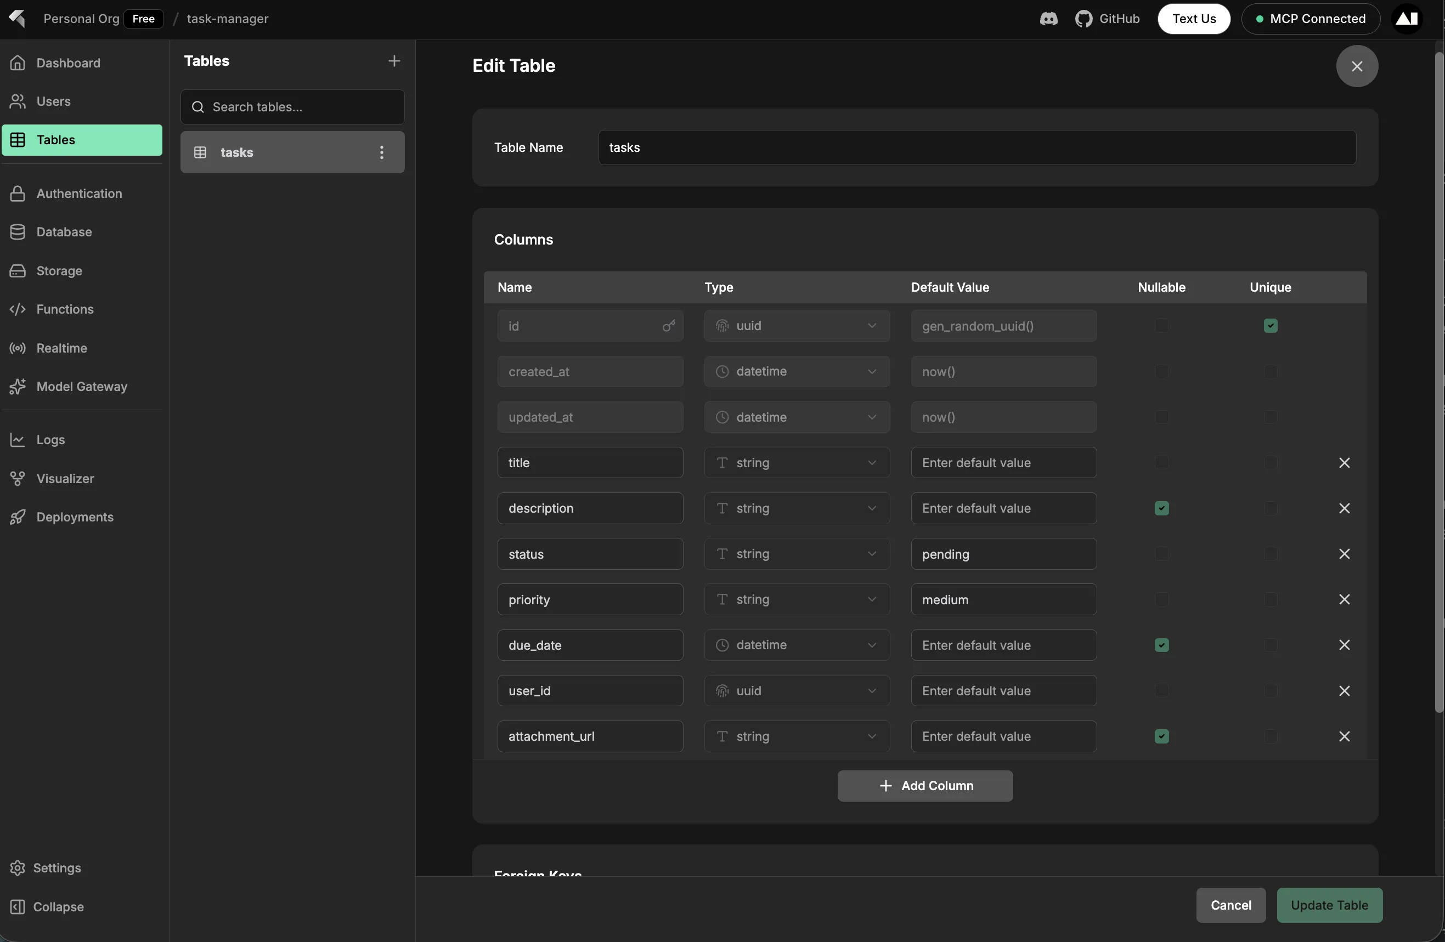The height and width of the screenshot is (942, 1445).
Task: Open the user avatar menu
Action: click(x=1407, y=19)
